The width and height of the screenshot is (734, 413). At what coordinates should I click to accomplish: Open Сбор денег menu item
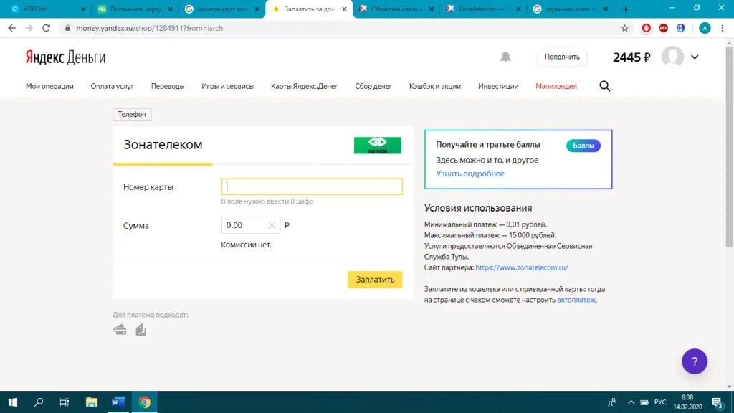point(373,86)
